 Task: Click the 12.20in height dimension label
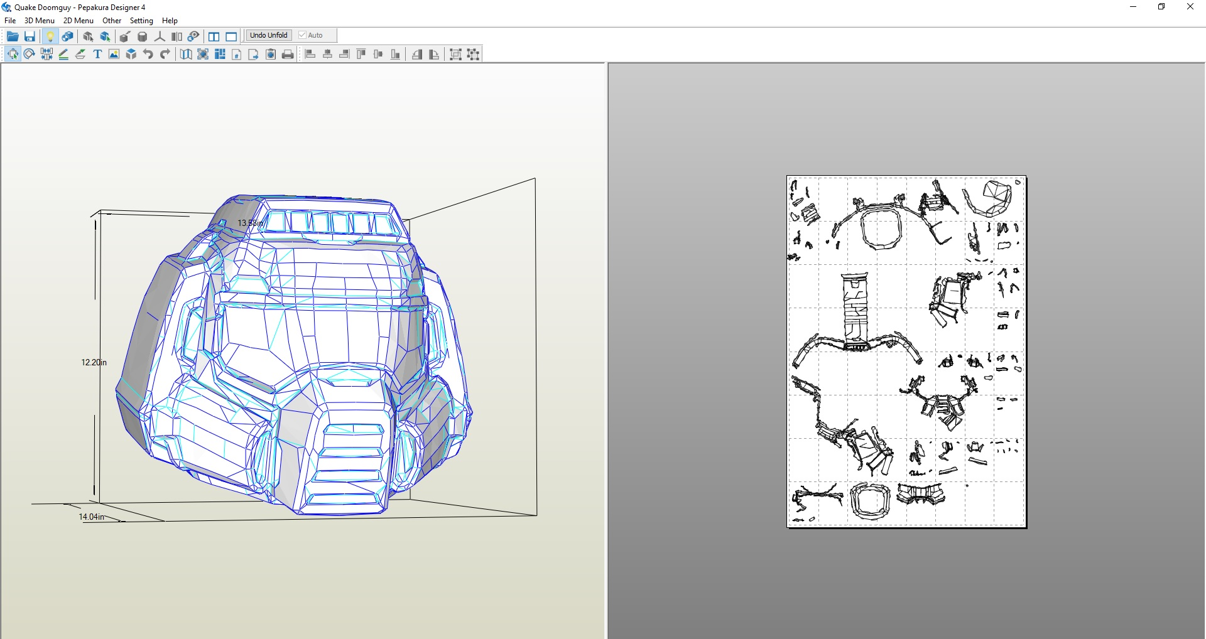(94, 362)
